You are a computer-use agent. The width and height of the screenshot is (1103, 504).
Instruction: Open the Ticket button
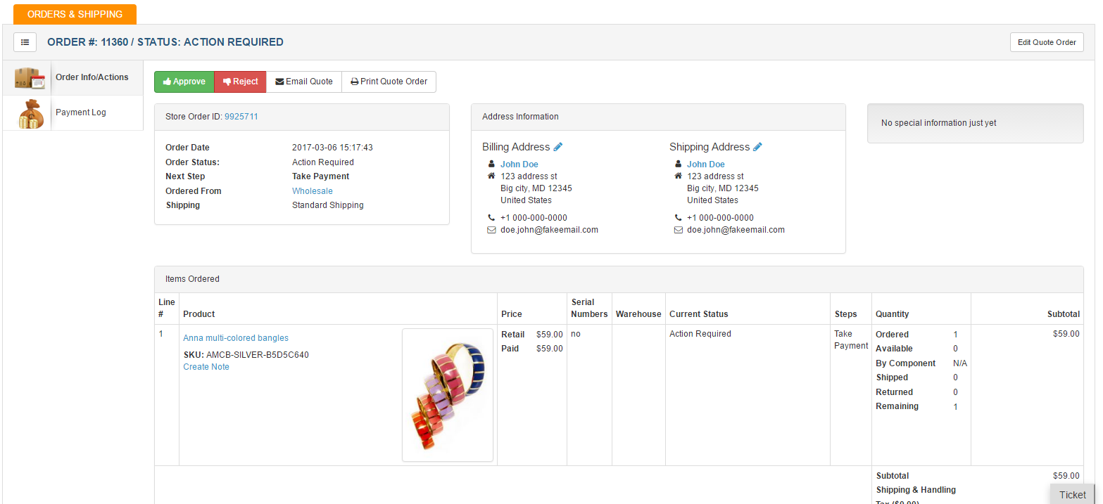tap(1073, 494)
